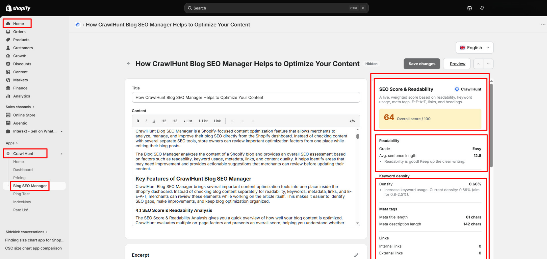Apply bold formatting in the editor
547x259 pixels.
[x=138, y=121]
